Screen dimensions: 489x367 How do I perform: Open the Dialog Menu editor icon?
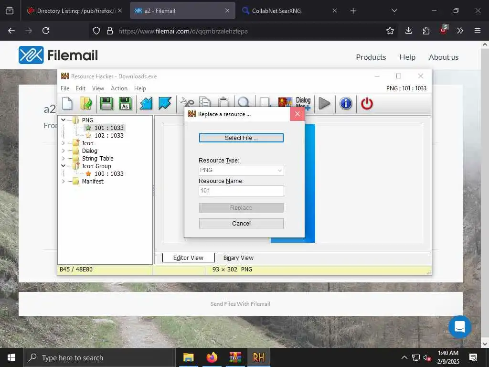[303, 103]
